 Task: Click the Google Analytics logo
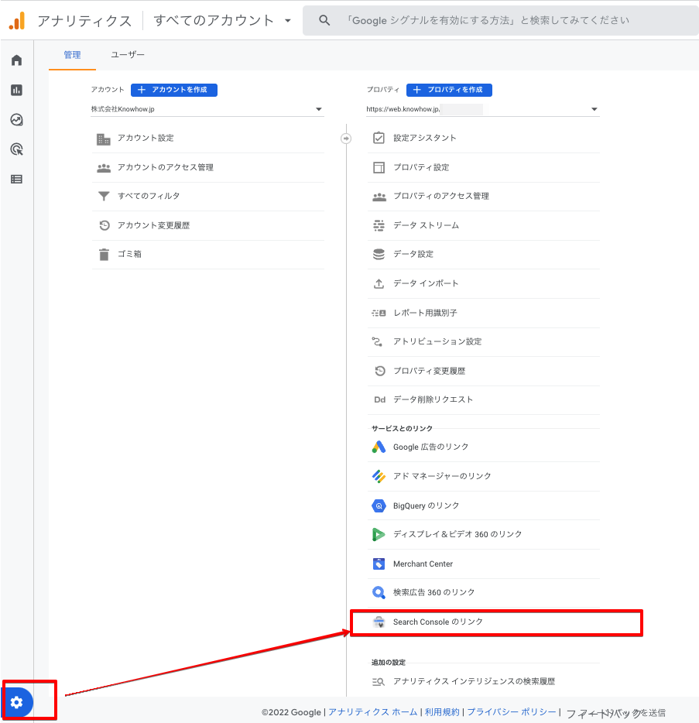click(17, 21)
